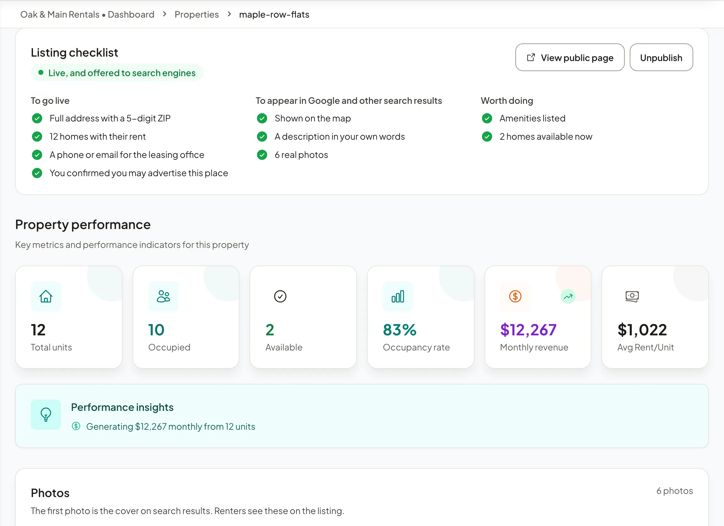Click the green check next to 2 homes available now
This screenshot has width=724, height=526.
487,137
